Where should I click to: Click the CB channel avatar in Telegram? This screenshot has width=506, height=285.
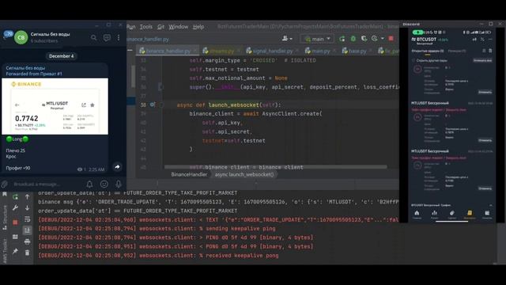(x=21, y=37)
